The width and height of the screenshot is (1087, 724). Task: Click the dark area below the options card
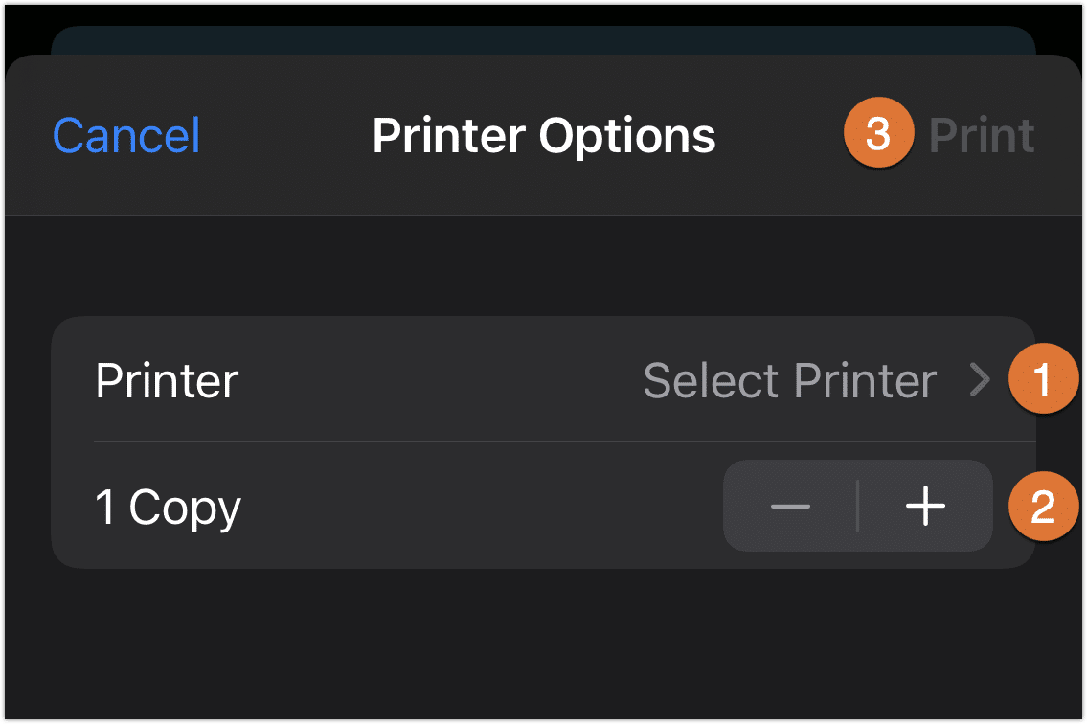pos(544,644)
